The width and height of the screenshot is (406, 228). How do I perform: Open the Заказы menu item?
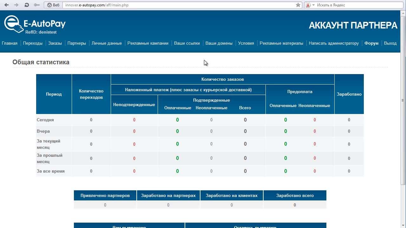[55, 43]
